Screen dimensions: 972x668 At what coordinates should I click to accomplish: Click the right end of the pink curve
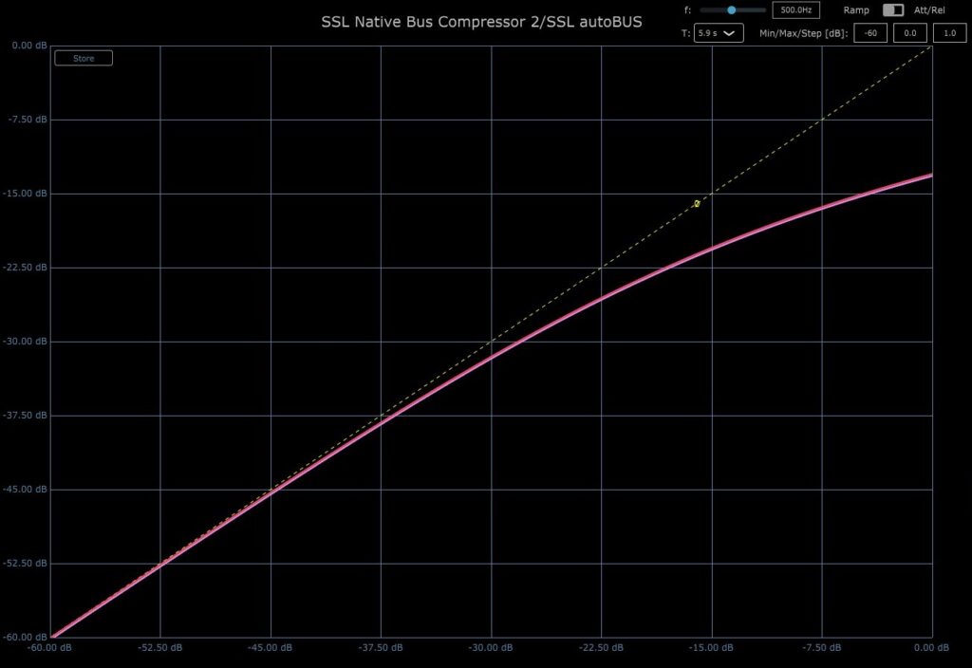click(929, 176)
